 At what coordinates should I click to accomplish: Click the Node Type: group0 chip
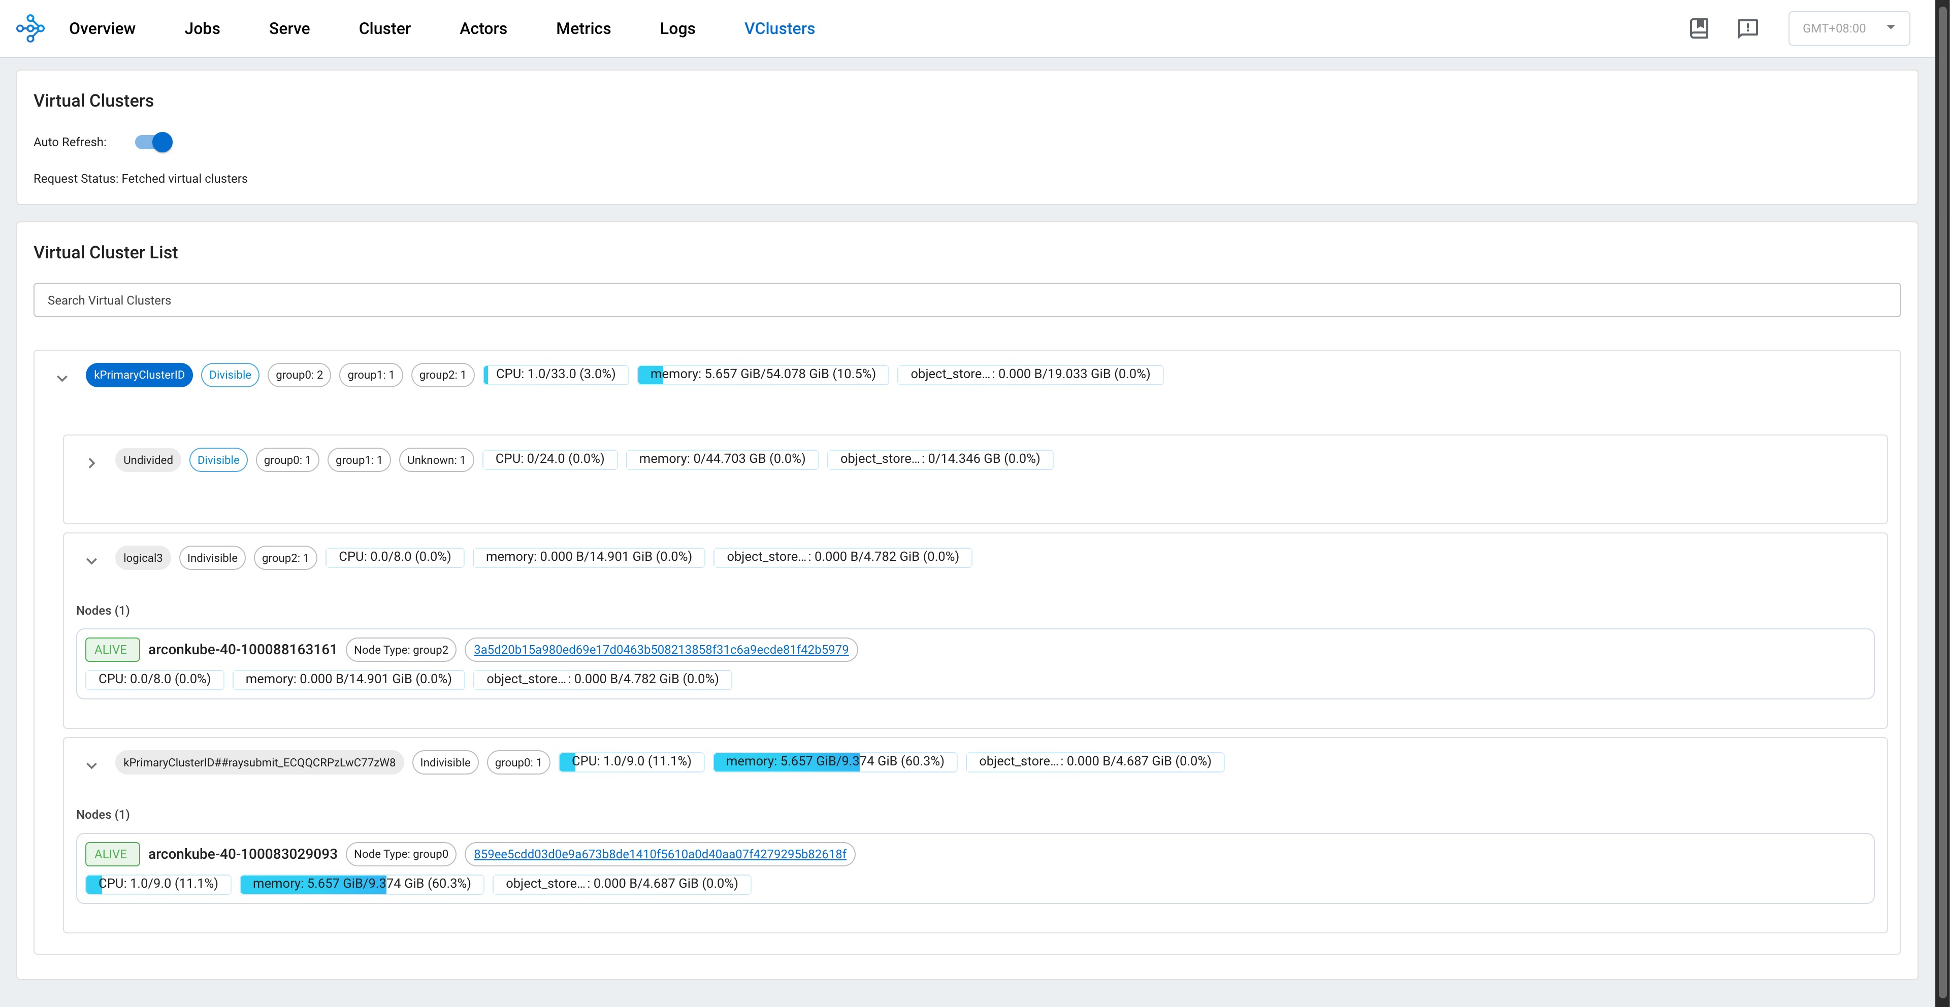click(x=401, y=853)
